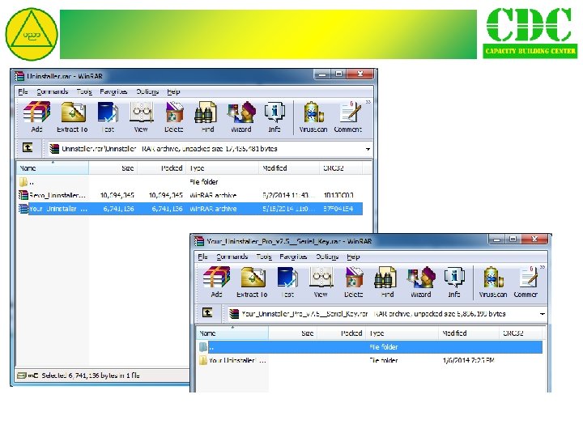This screenshot has width=583, height=437.
Task: Sort by CRC32 column in Uninstaller.rar window
Action: pyautogui.click(x=341, y=168)
